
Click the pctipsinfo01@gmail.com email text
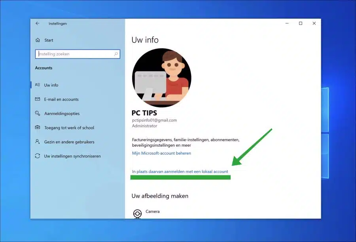coord(154,120)
